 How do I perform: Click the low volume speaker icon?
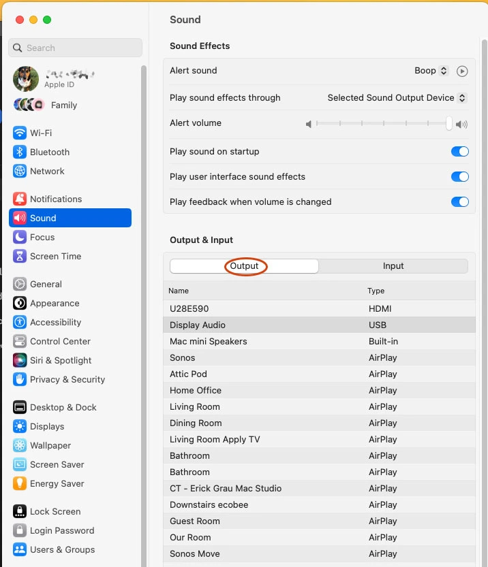309,125
